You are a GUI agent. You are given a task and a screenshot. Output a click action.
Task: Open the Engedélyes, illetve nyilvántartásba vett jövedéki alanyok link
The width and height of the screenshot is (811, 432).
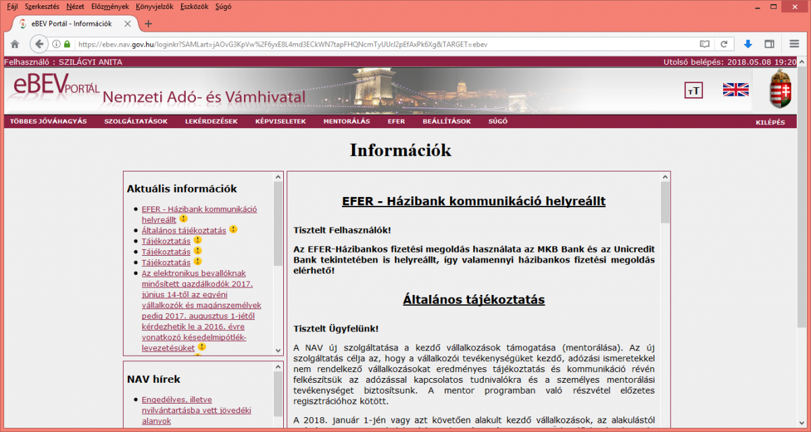pyautogui.click(x=196, y=410)
